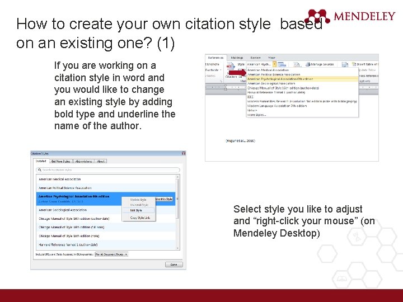Click Update Style in the context menu
This screenshot has height=302, width=403.
tap(139, 200)
